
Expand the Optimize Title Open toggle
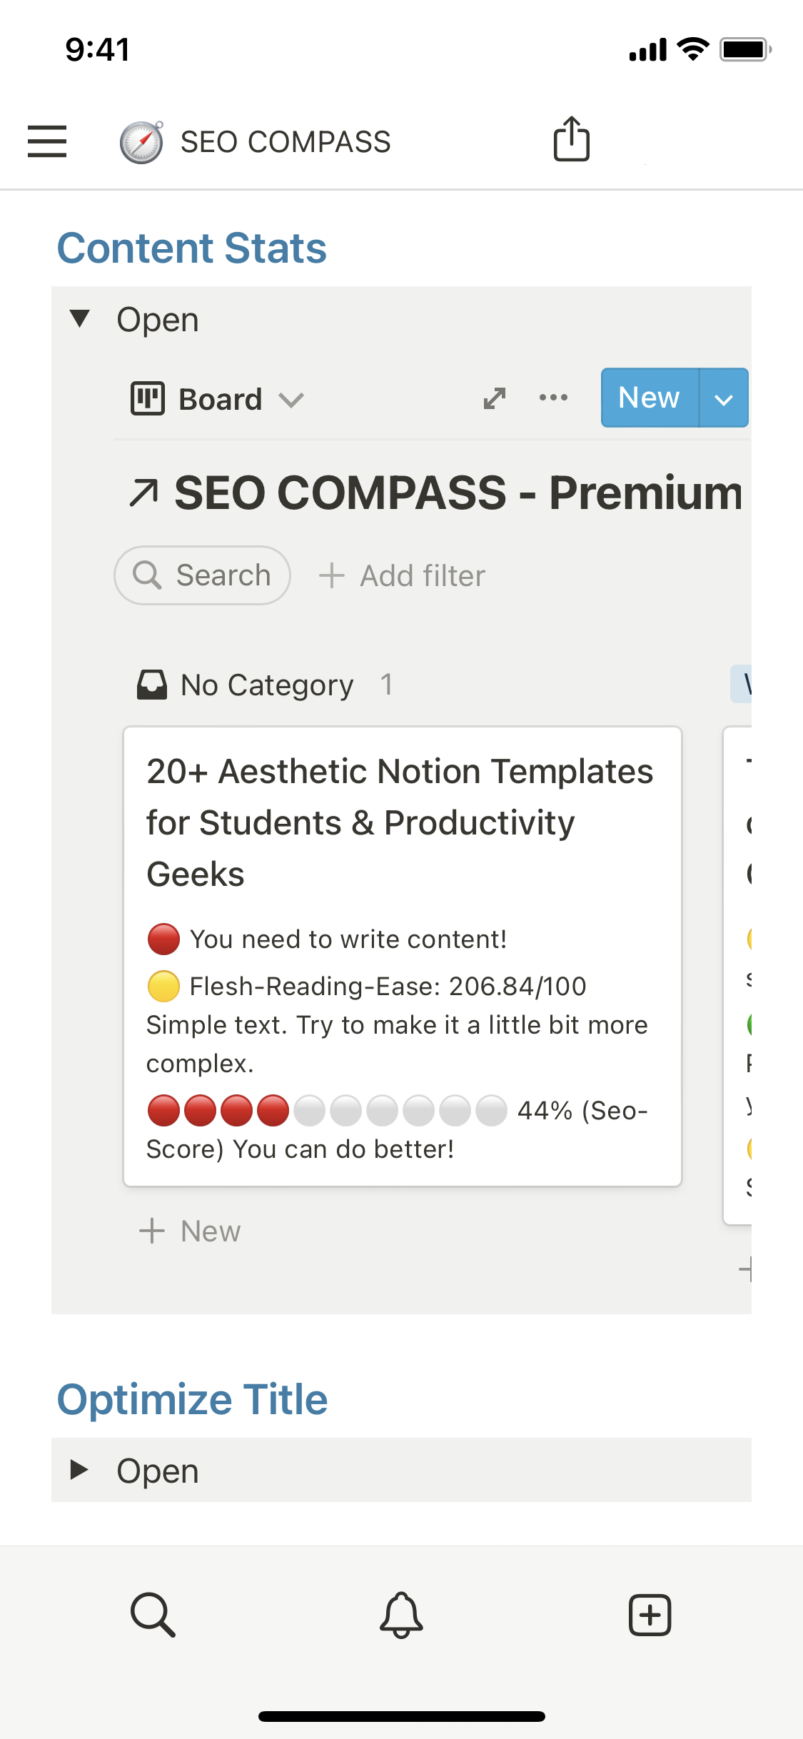[x=80, y=1469]
